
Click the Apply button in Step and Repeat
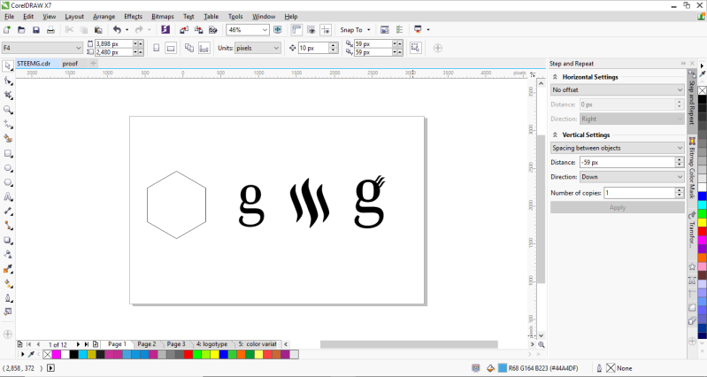click(x=618, y=207)
